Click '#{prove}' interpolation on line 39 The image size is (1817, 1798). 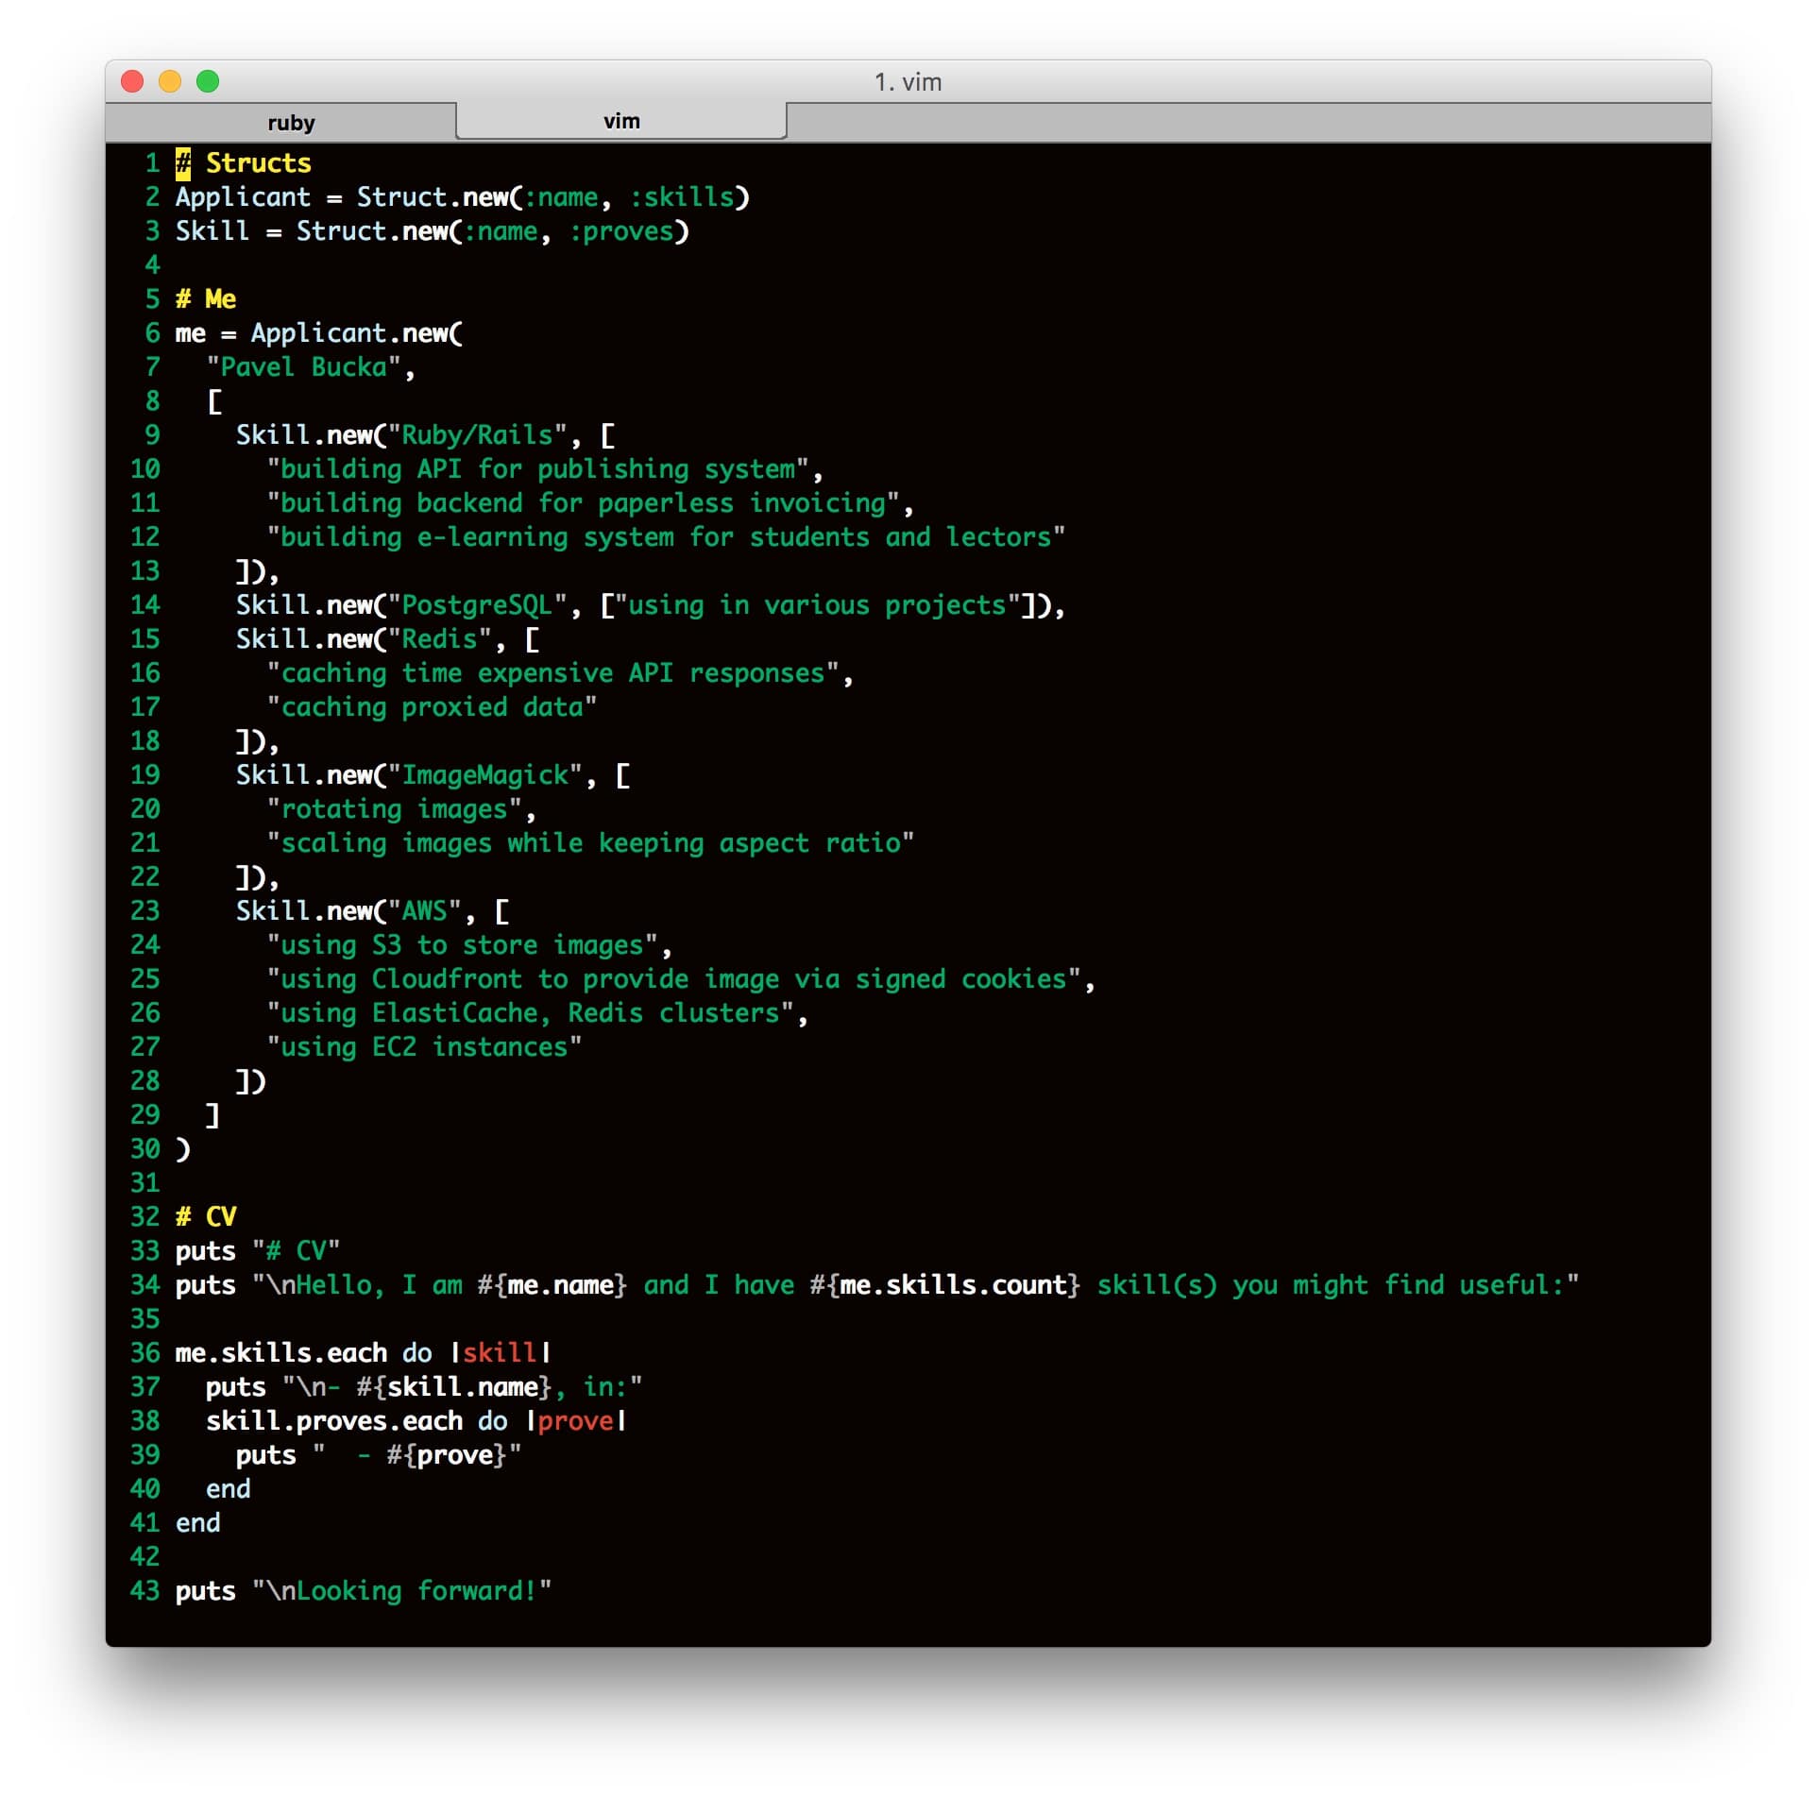click(448, 1454)
